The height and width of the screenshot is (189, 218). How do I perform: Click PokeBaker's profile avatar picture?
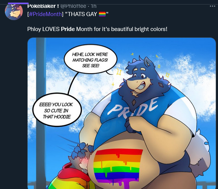(x=13, y=12)
